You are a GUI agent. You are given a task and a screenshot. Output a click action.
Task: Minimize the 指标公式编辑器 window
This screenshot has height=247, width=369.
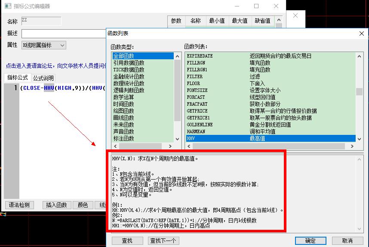tap(237, 6)
